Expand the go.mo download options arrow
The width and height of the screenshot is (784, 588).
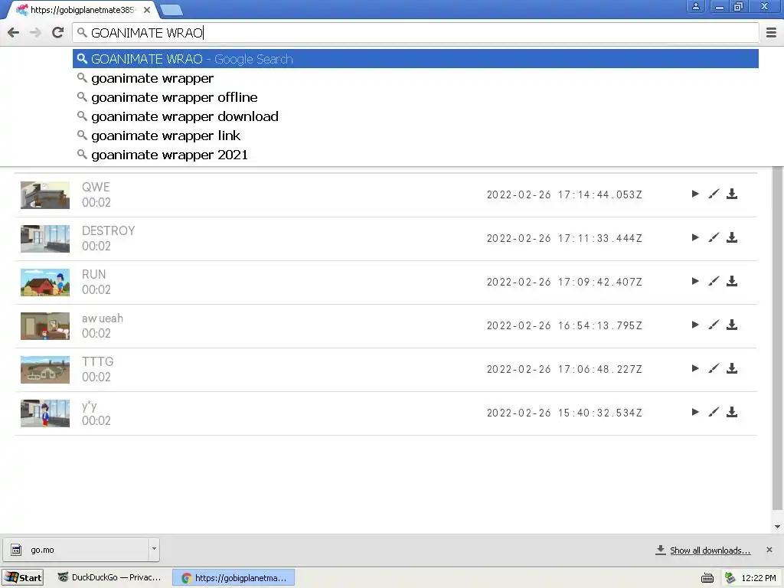click(154, 549)
